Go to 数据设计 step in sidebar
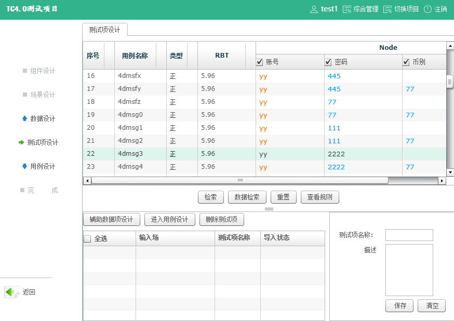The height and width of the screenshot is (321, 454). 43,118
